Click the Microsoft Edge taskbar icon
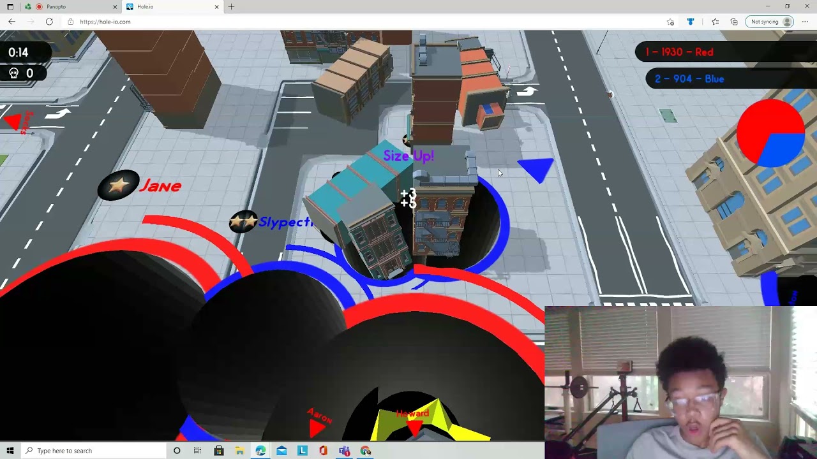This screenshot has width=817, height=459. coord(260,451)
